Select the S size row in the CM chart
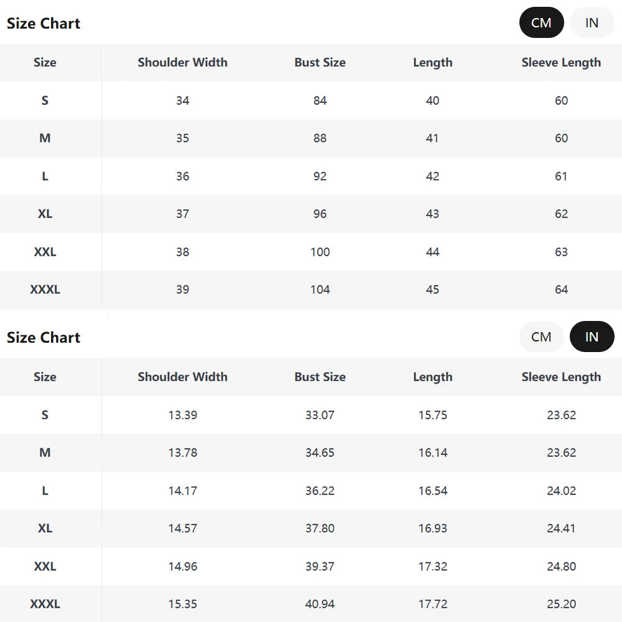 tap(44, 100)
